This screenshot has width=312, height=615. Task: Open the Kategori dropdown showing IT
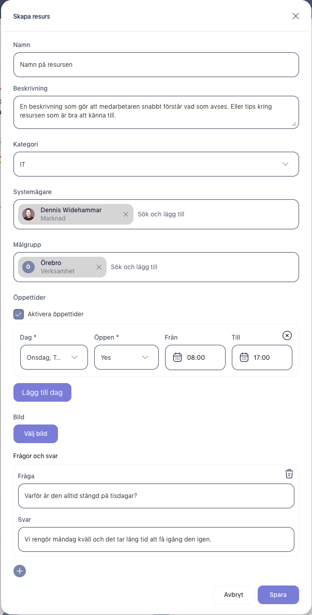tap(156, 164)
